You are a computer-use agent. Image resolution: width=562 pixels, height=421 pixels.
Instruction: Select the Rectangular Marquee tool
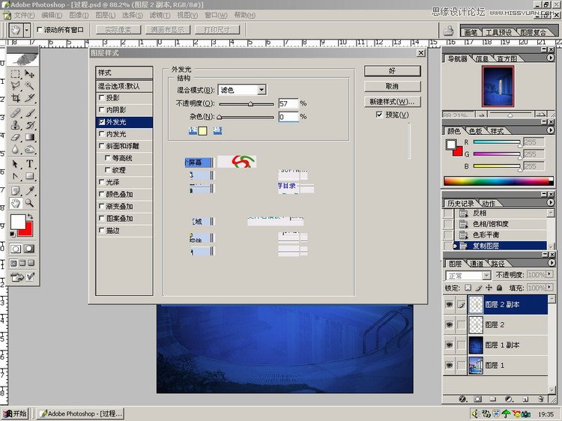pos(15,74)
